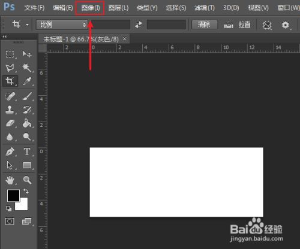300x249 pixels.
Task: Expand the crop tool preset picker arrow
Action: click(x=27, y=25)
